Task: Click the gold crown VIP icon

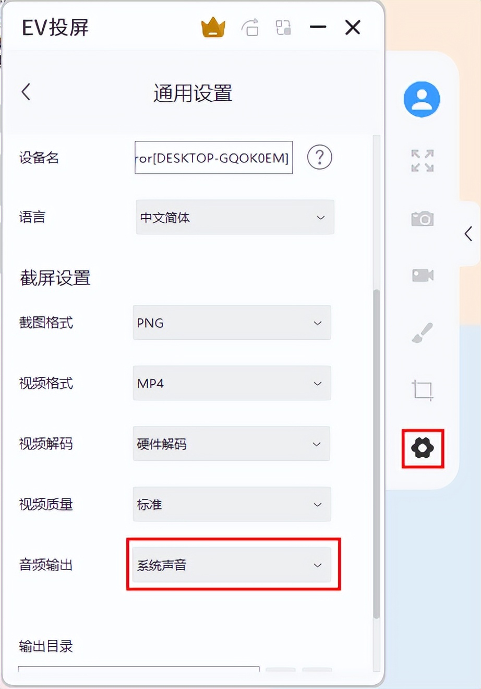Action: click(213, 28)
